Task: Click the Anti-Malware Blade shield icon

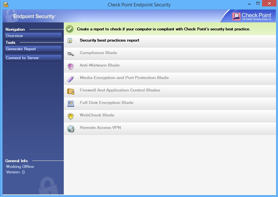Action: pos(70,66)
